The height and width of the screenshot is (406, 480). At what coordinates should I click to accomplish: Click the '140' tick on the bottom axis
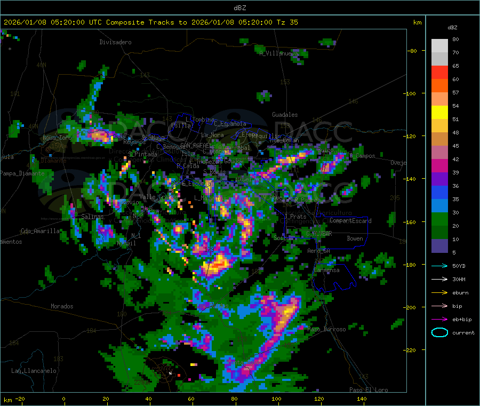[362, 399]
